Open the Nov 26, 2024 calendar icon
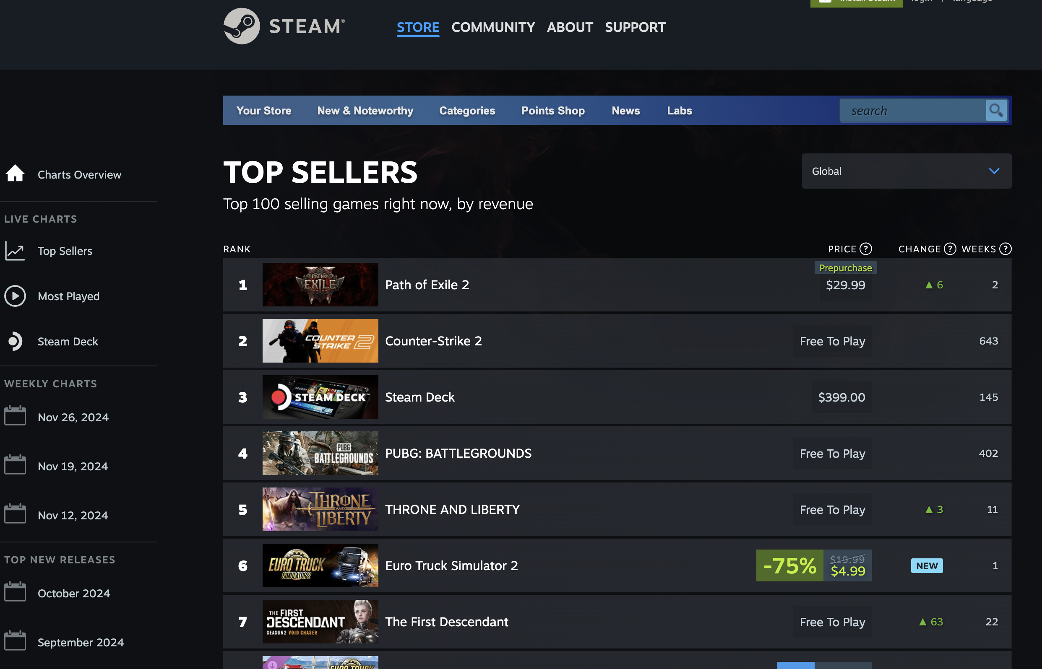Screen dimensions: 1042x669 tap(15, 417)
